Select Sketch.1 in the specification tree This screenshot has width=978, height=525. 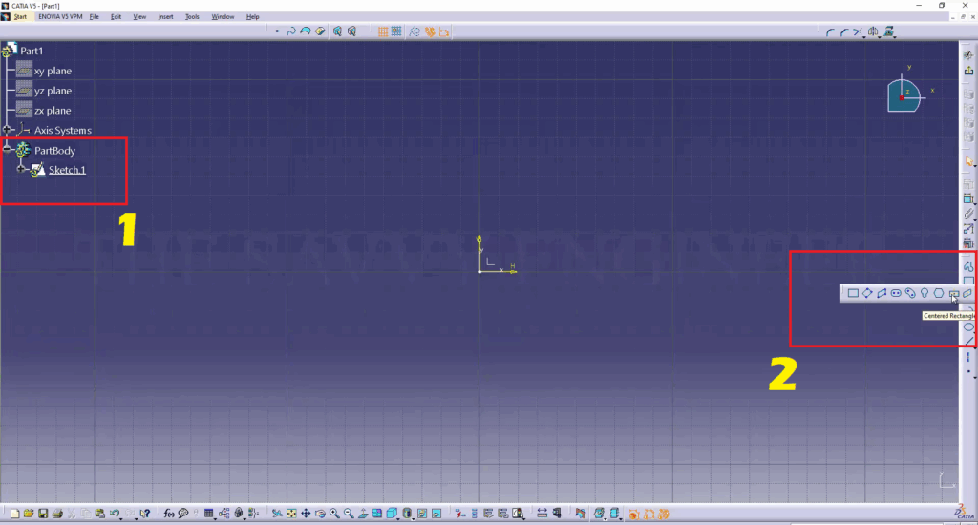point(67,170)
